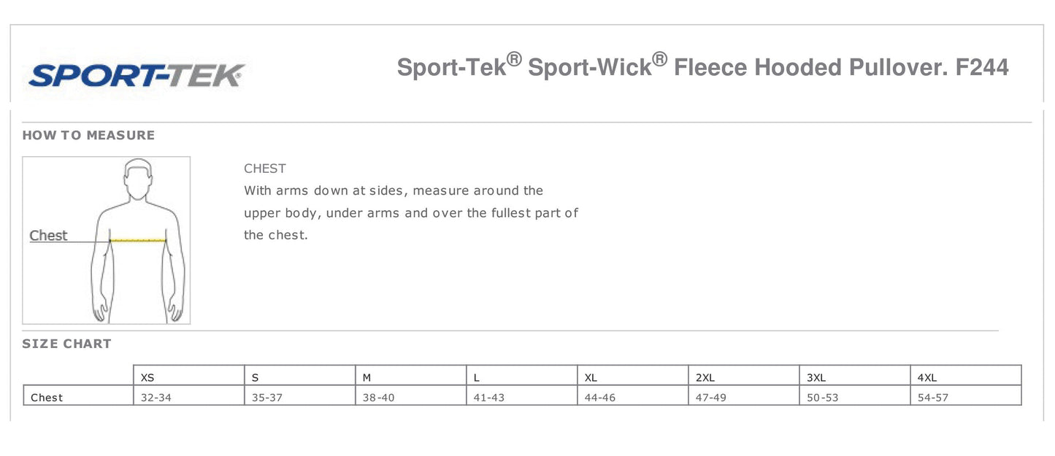Select the XS size column header

[147, 377]
